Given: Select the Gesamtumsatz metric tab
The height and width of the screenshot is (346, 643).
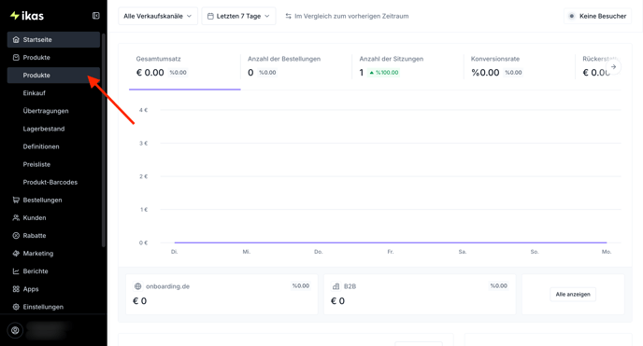Looking at the screenshot, I should 184,66.
